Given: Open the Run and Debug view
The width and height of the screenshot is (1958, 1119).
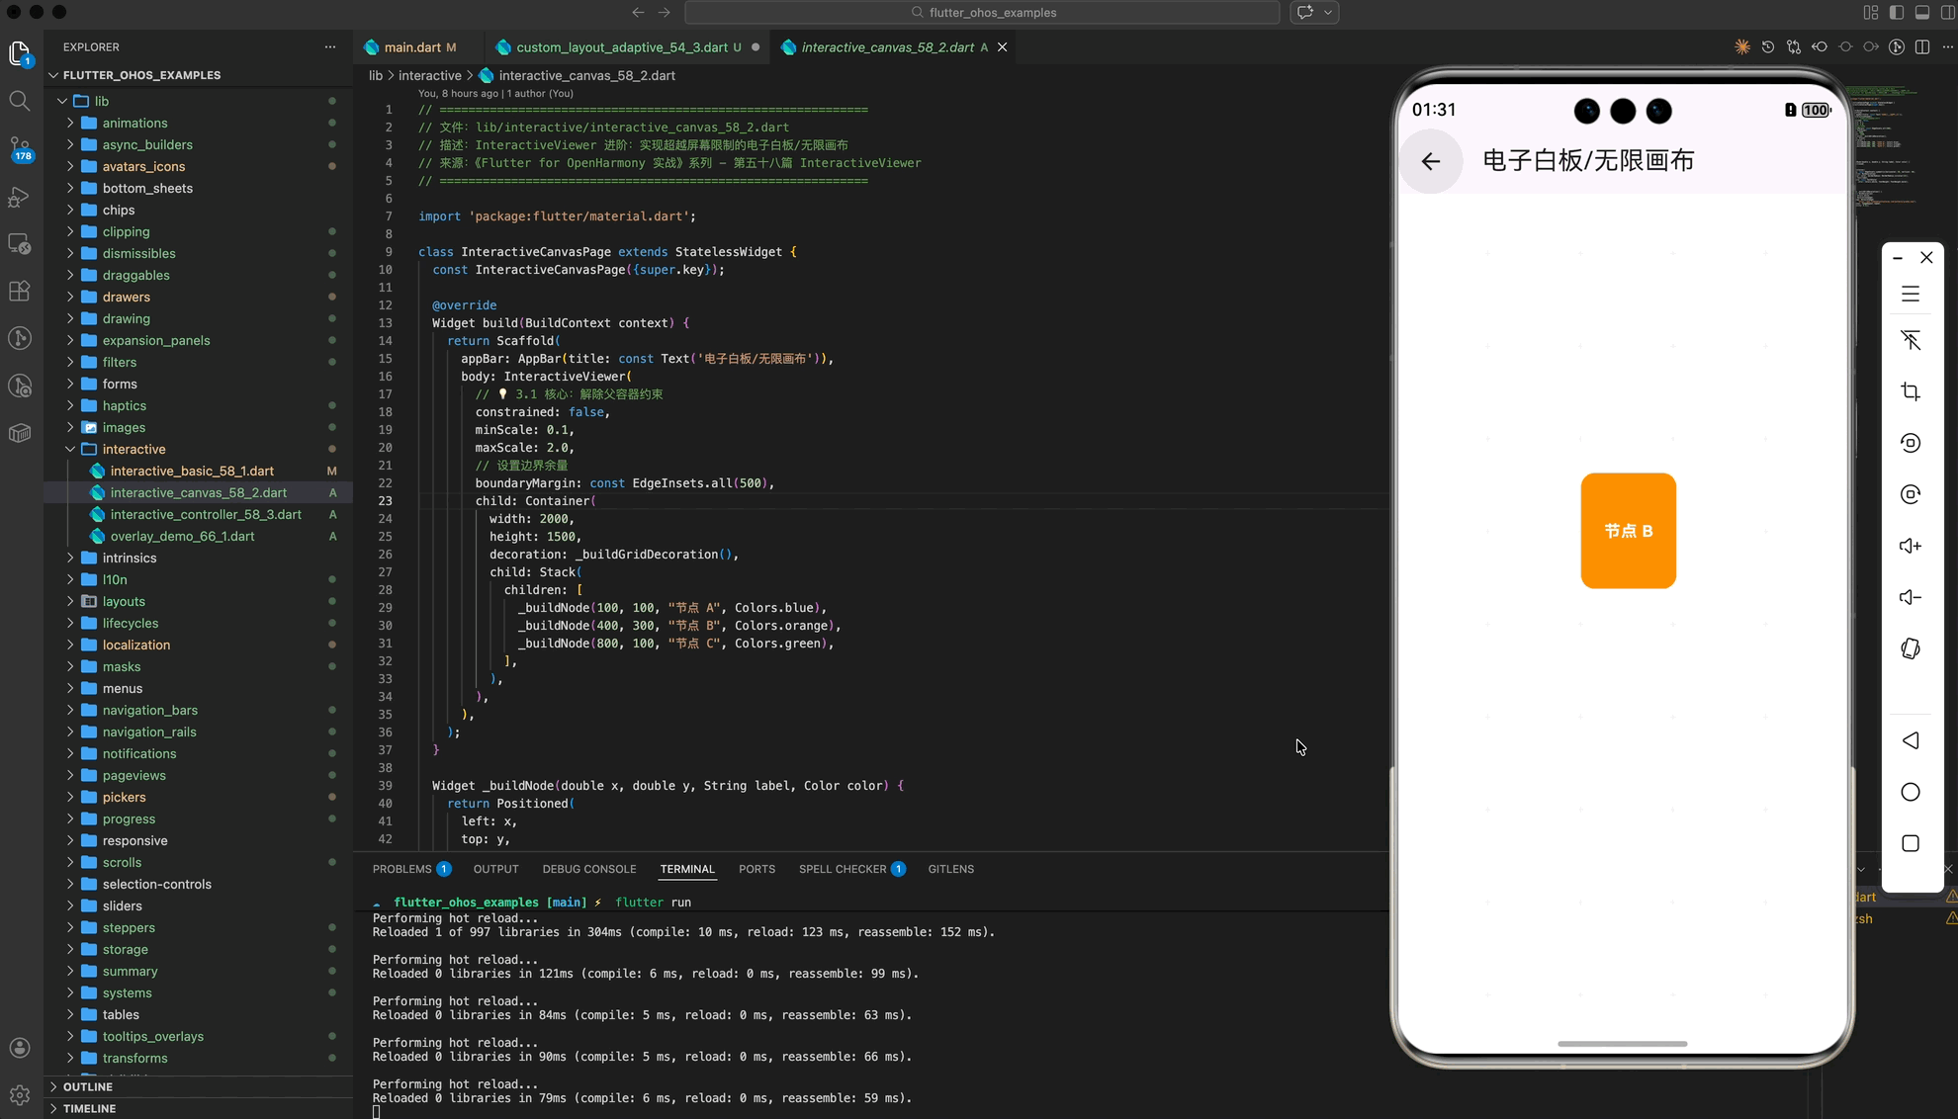Looking at the screenshot, I should point(19,197).
